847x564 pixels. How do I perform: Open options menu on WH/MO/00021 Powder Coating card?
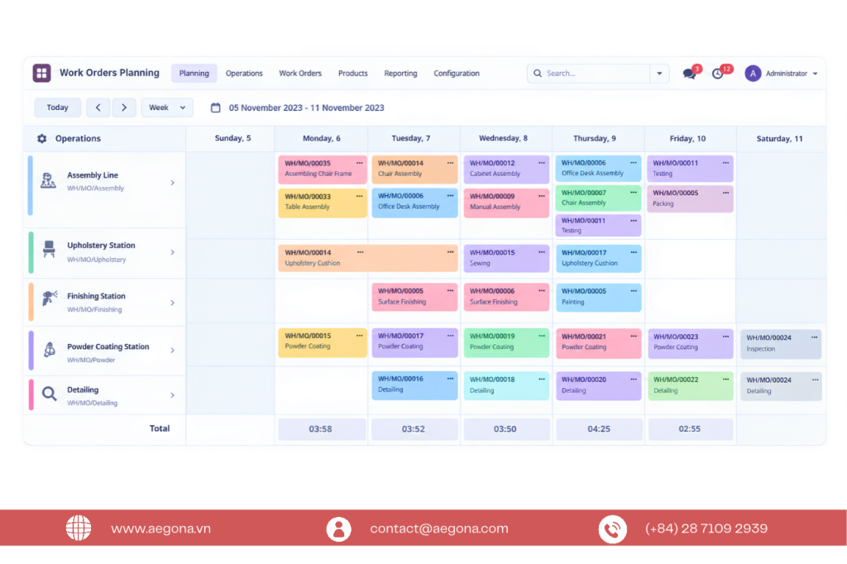click(634, 336)
